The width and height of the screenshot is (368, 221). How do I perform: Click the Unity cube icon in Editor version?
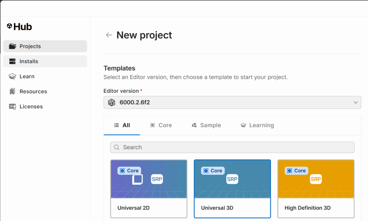pyautogui.click(x=112, y=102)
